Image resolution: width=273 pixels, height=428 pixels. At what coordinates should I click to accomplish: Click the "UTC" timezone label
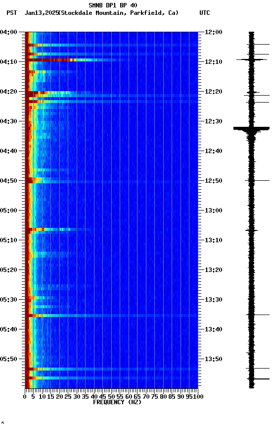pyautogui.click(x=205, y=13)
